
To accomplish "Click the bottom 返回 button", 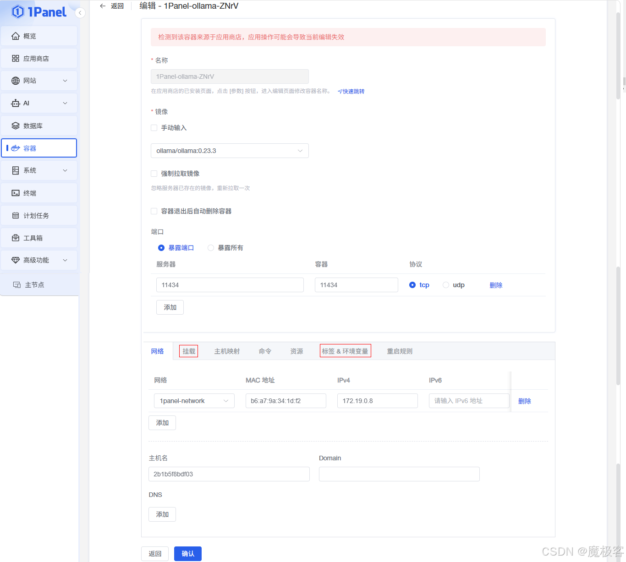I will pos(155,554).
